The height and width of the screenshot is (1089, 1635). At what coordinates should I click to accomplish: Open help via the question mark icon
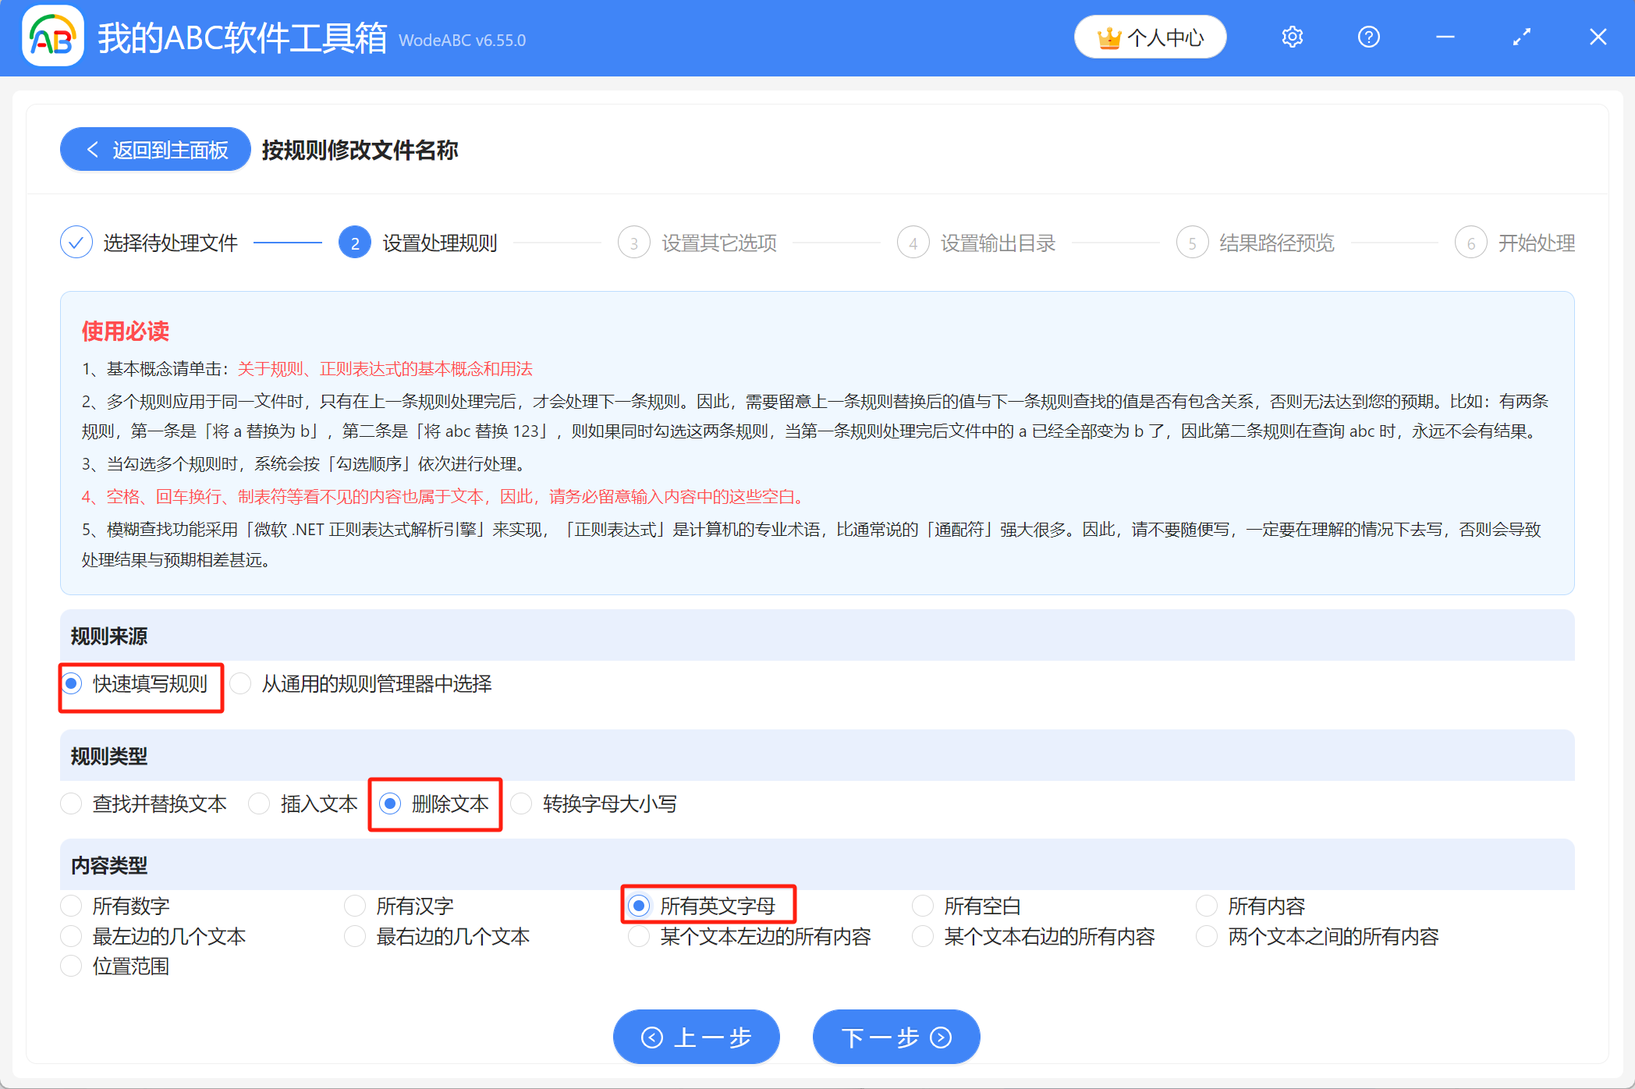tap(1369, 37)
